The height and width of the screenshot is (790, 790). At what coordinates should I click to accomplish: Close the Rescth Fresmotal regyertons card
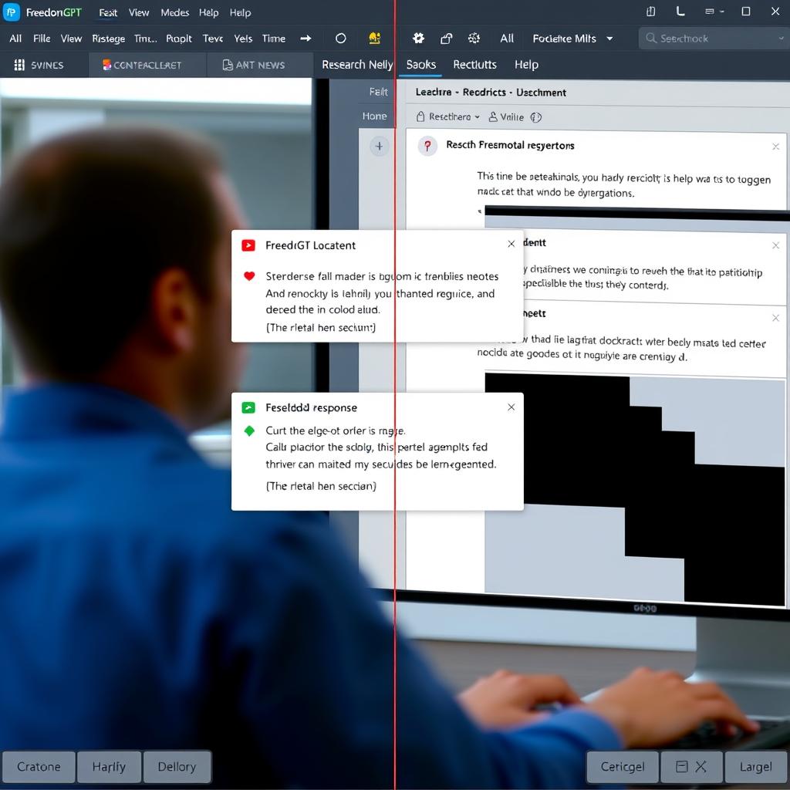coord(775,147)
